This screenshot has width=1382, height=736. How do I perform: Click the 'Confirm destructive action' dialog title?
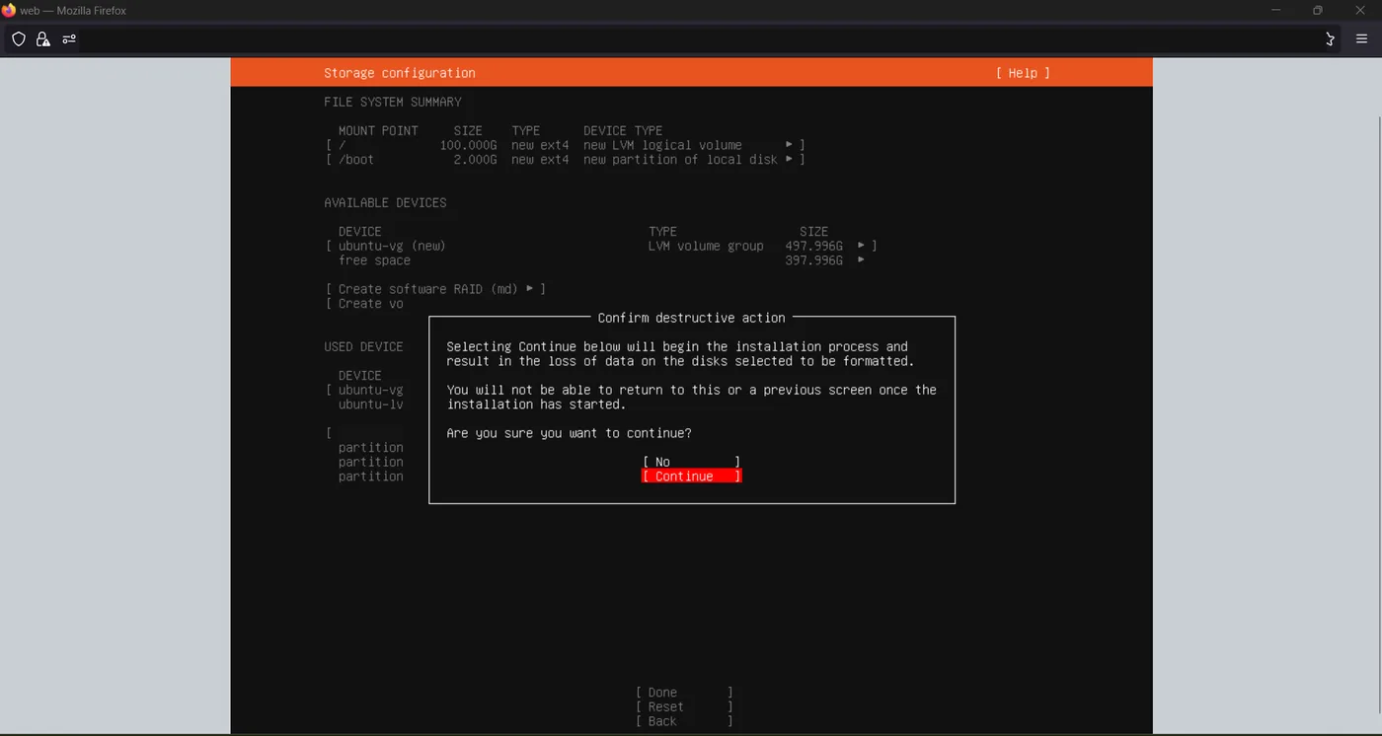pos(692,318)
